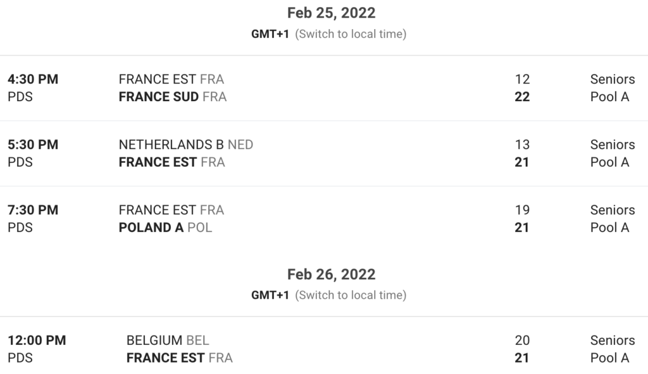Click FRANCE EST in the Belgium match

165,358
